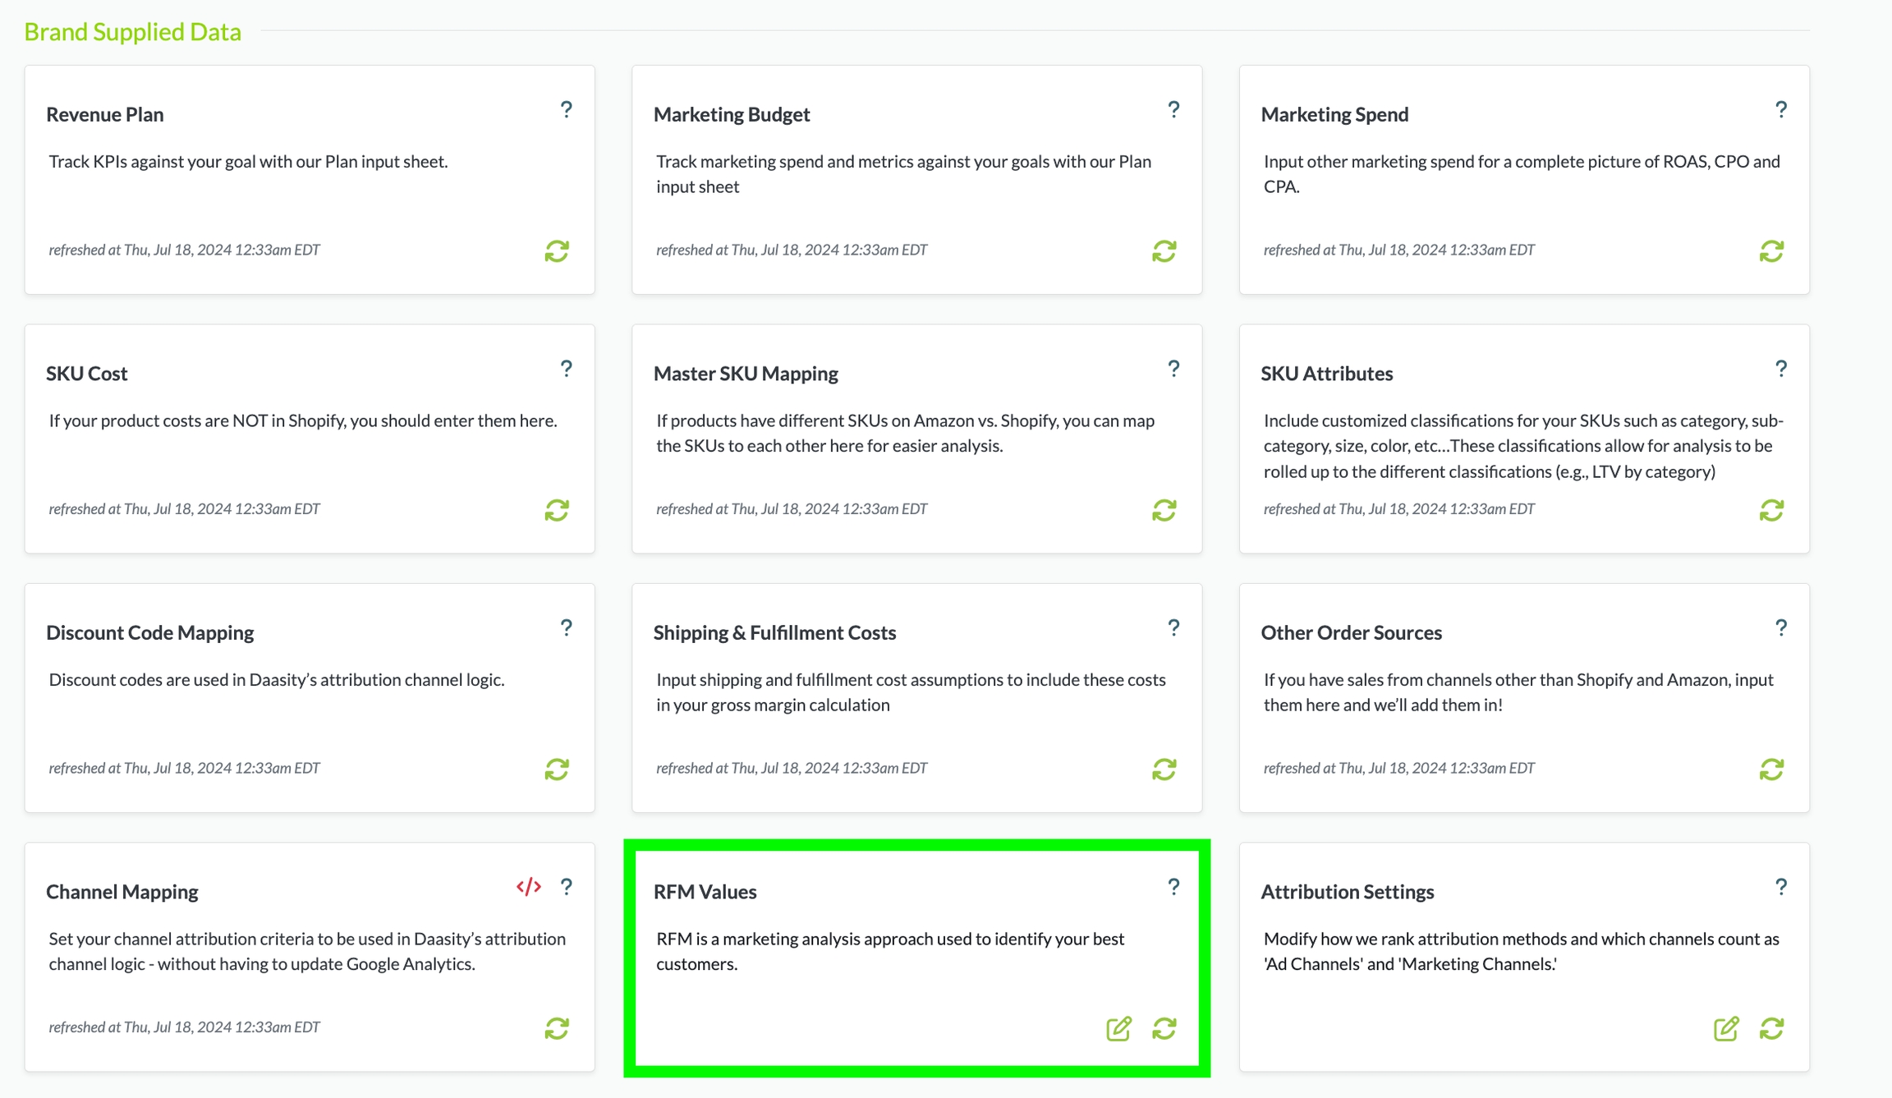
Task: Refresh the Marketing Spend data
Action: [x=1771, y=251]
